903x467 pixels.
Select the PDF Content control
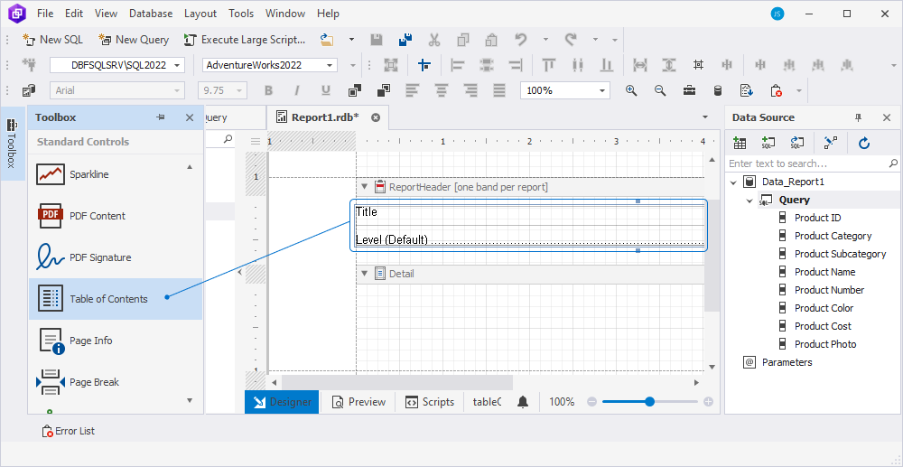tap(116, 215)
